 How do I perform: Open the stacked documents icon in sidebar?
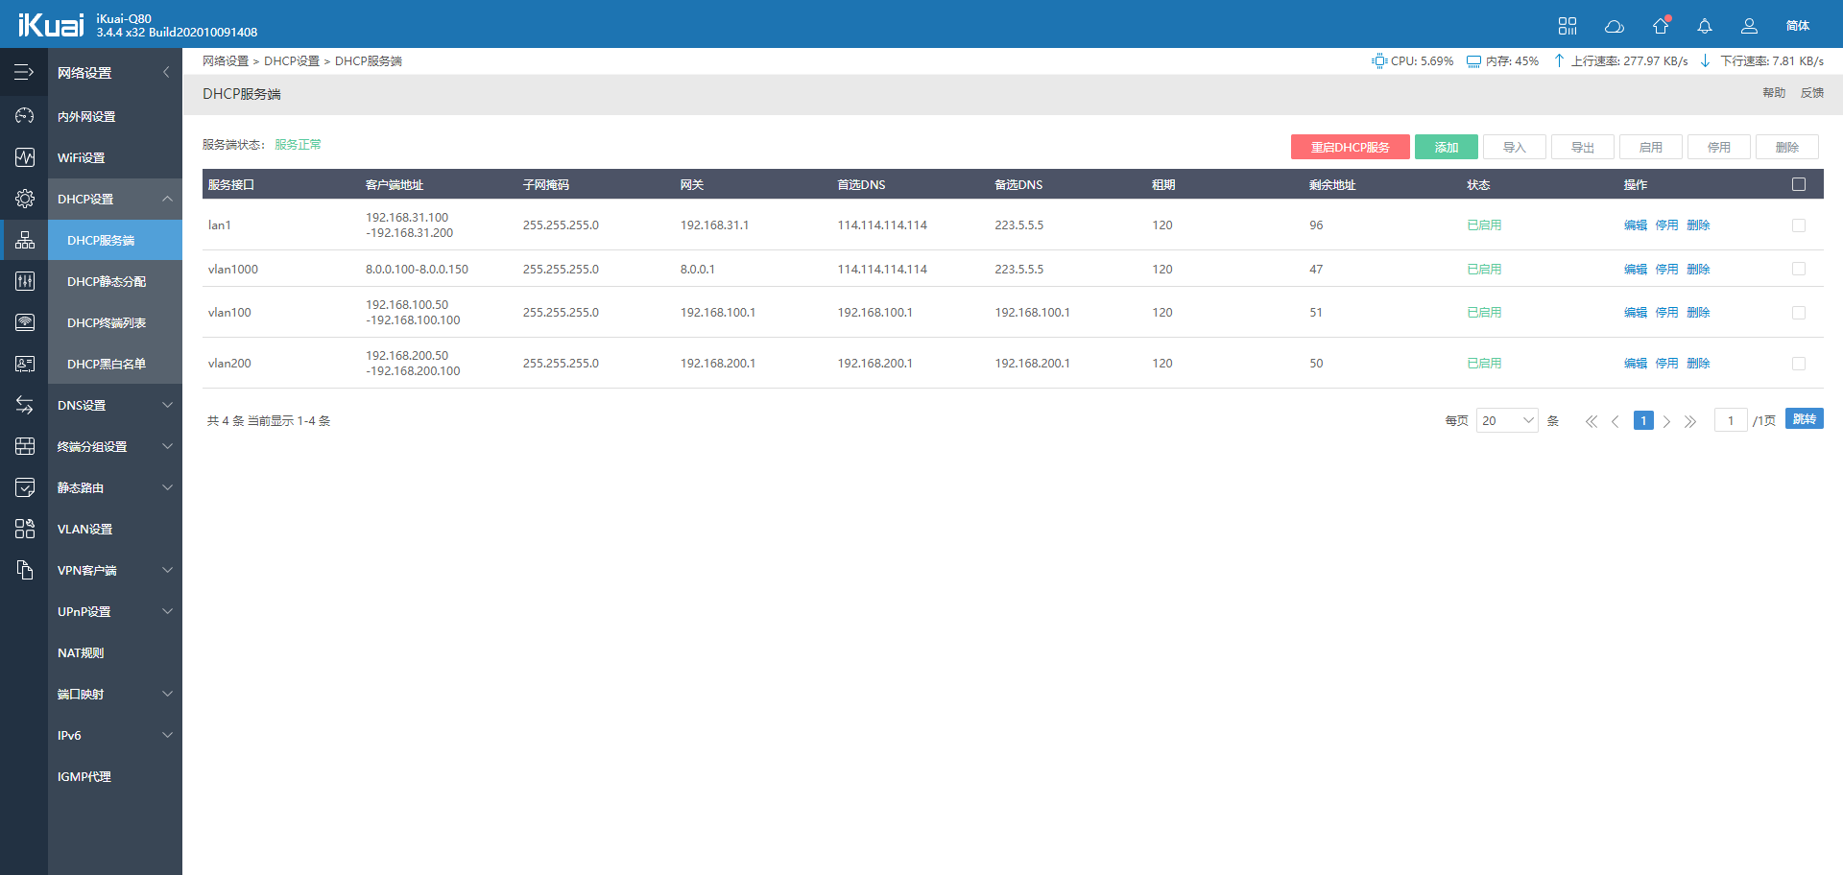[24, 570]
